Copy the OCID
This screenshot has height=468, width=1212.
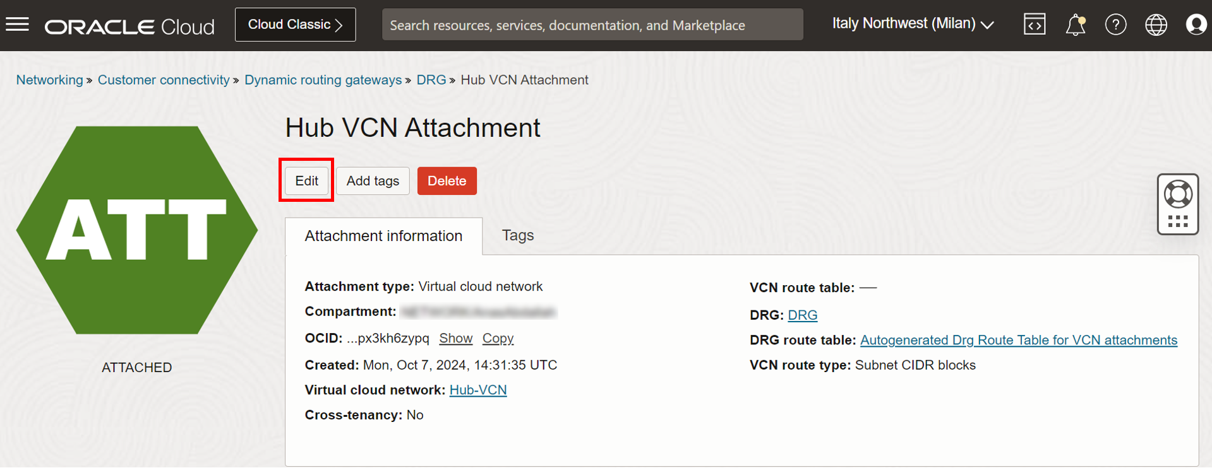tap(498, 339)
